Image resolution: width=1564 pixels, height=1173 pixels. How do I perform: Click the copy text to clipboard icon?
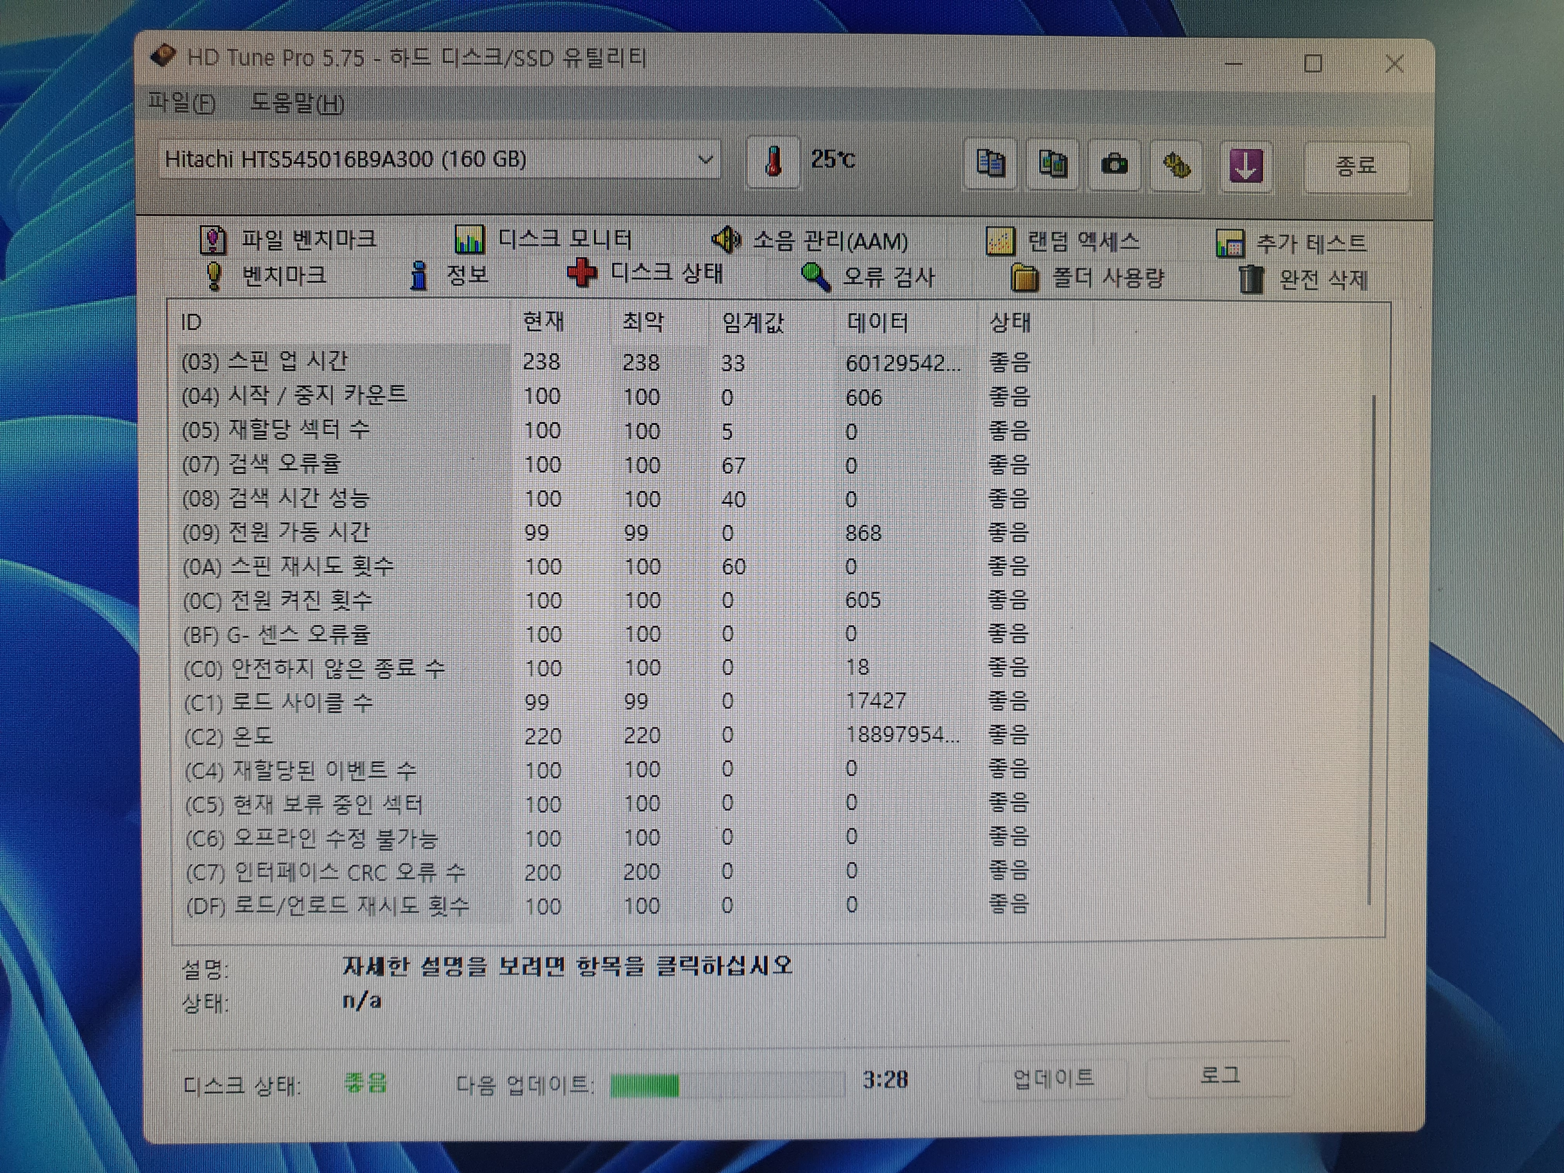(991, 164)
